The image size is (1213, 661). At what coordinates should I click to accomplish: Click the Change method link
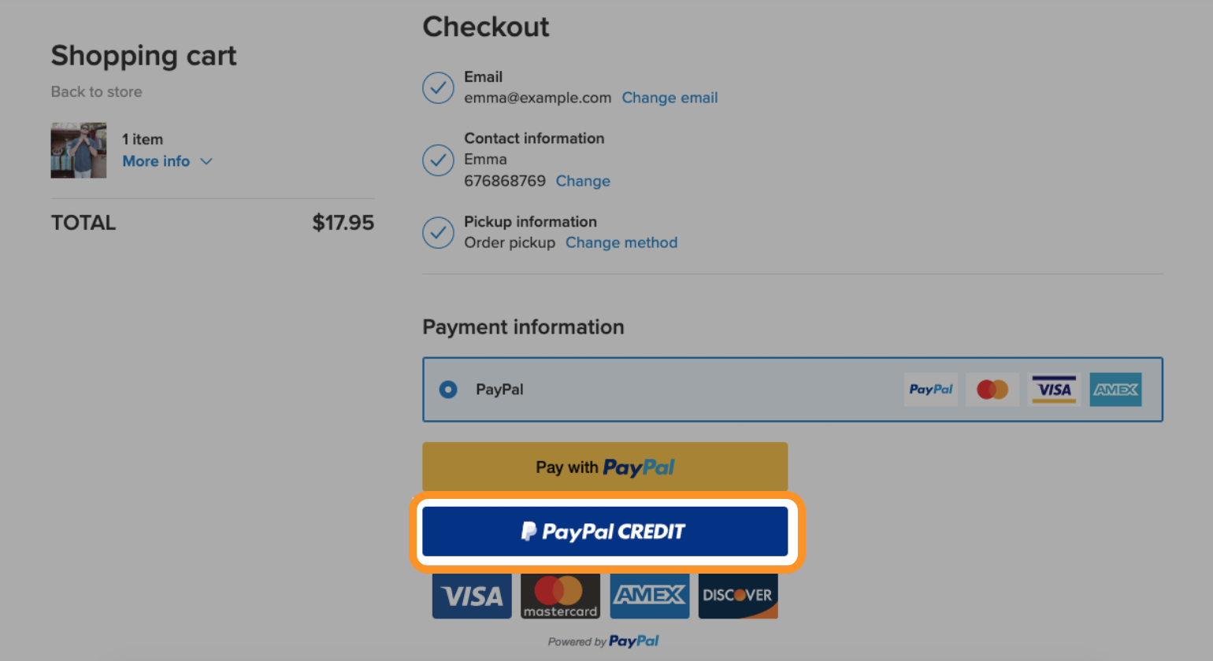[621, 242]
